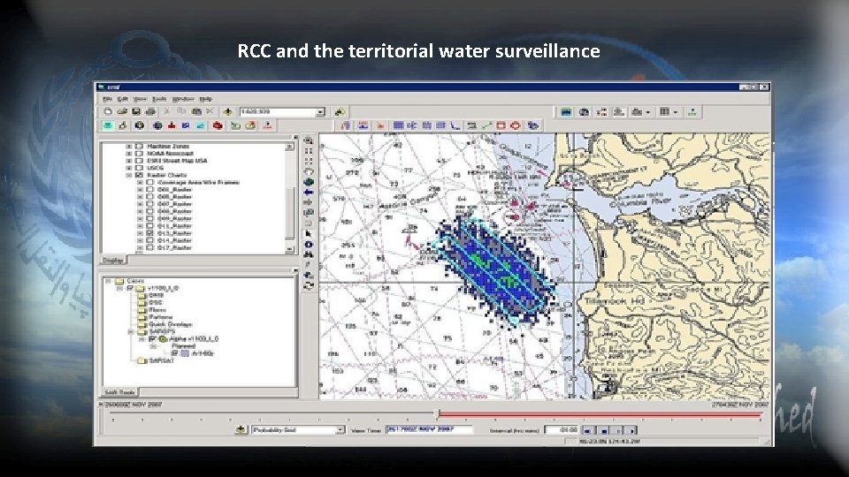
Task: Select the Find binoculars tool
Action: point(308,254)
